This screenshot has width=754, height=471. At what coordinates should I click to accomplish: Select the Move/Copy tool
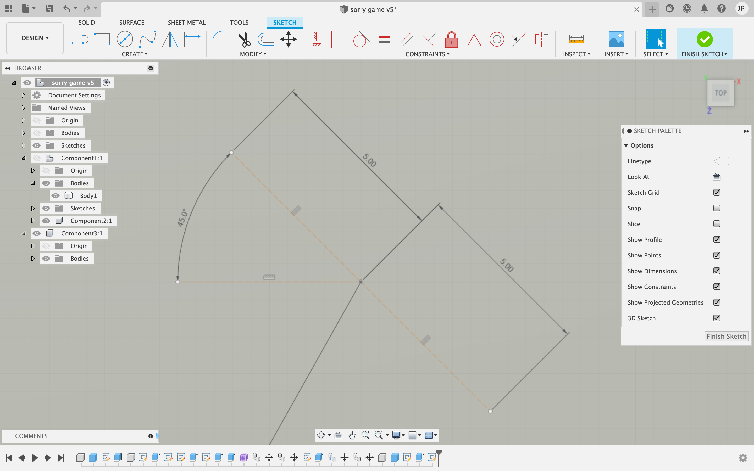coord(289,38)
